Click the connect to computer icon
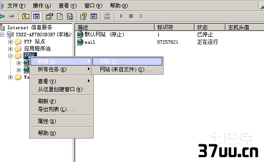 [x=107, y=16]
